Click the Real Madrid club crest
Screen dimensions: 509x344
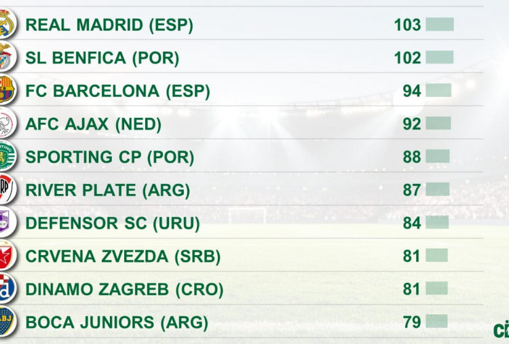click(7, 23)
